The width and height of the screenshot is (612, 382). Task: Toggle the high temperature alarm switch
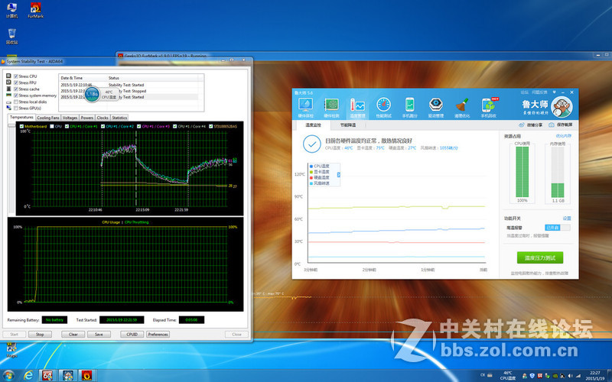558,228
